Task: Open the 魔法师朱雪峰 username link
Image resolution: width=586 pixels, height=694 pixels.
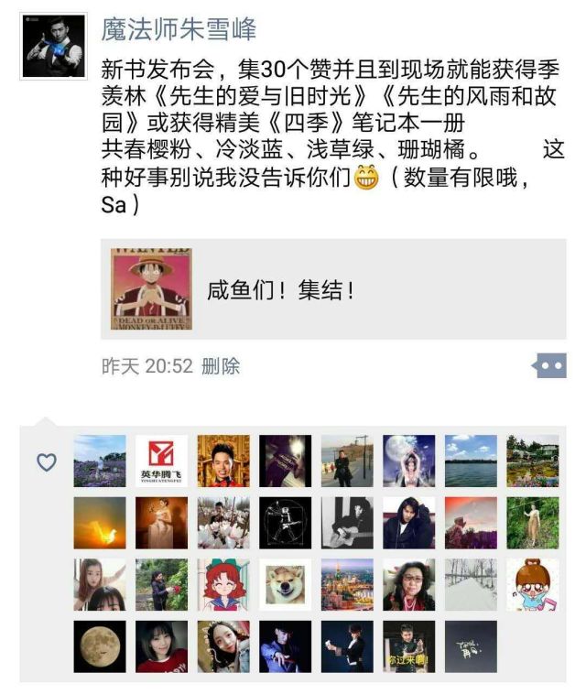Action: pos(179,29)
